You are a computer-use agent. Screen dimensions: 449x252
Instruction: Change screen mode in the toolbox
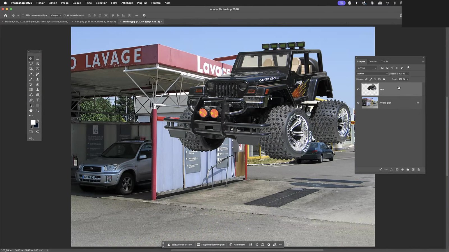click(x=37, y=132)
